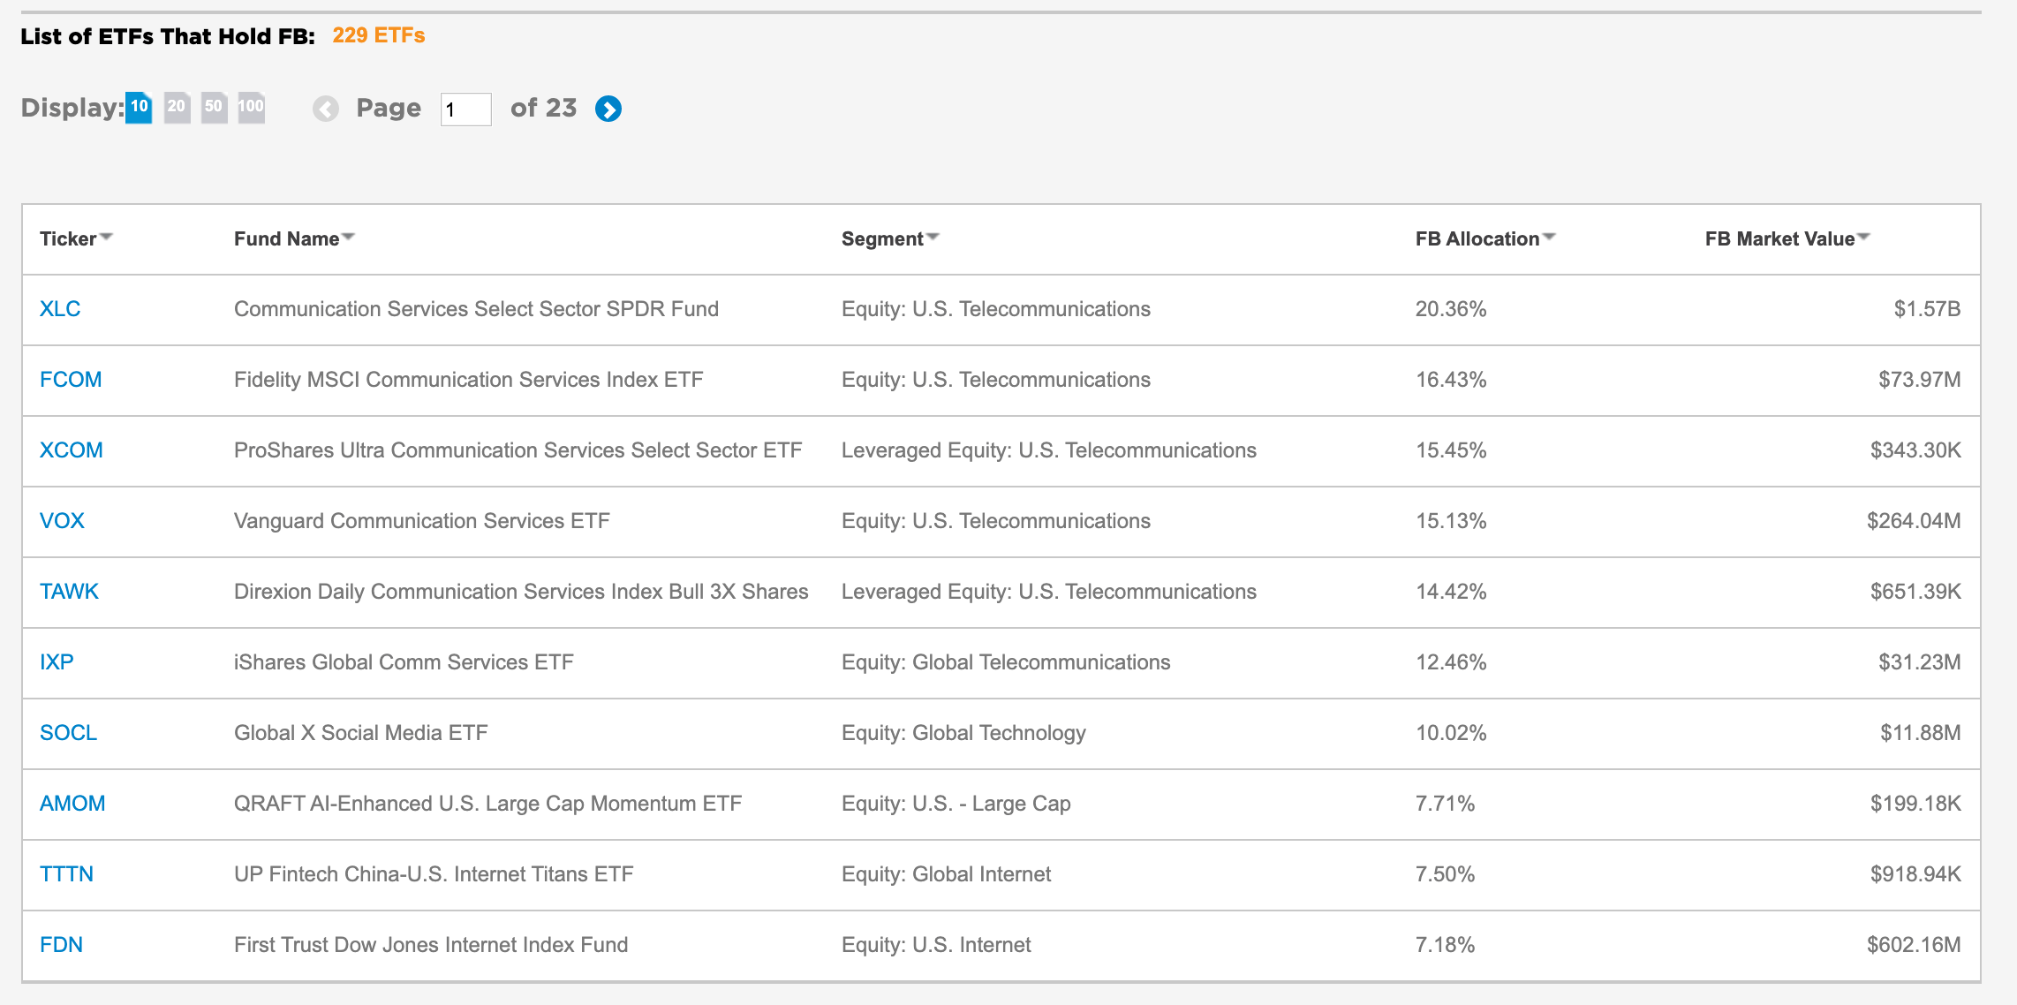Open the TAWK ticker link
Image resolution: width=2017 pixels, height=1005 pixels.
click(x=69, y=592)
